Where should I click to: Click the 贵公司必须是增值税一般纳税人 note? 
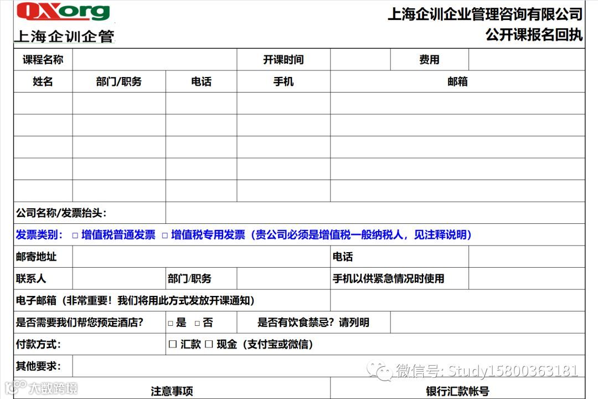tap(329, 234)
